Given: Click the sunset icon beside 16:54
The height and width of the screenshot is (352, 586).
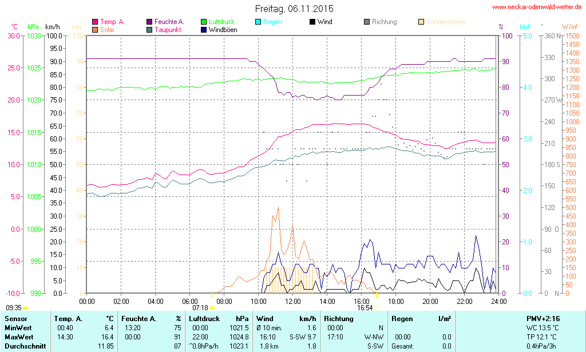Looking at the screenshot, I should point(377,308).
